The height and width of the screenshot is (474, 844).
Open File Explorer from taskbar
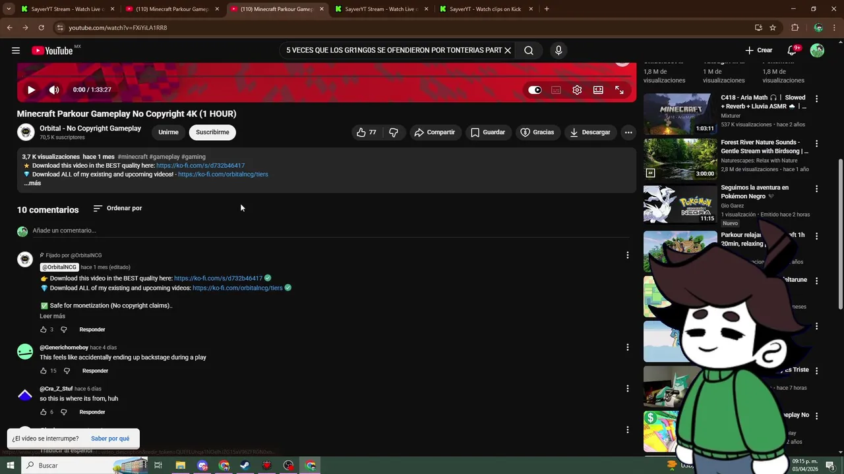coord(180,465)
